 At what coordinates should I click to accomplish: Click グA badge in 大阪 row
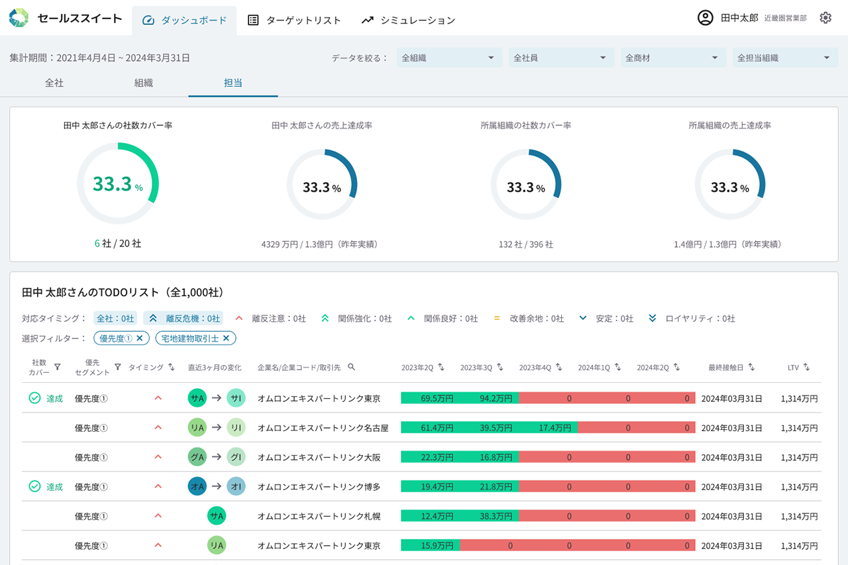197,457
